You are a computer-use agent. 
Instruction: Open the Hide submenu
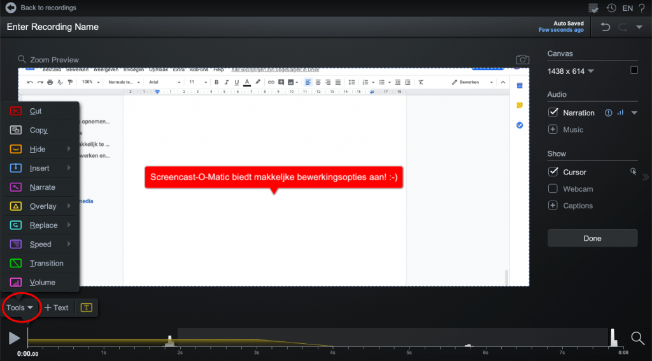(x=40, y=149)
